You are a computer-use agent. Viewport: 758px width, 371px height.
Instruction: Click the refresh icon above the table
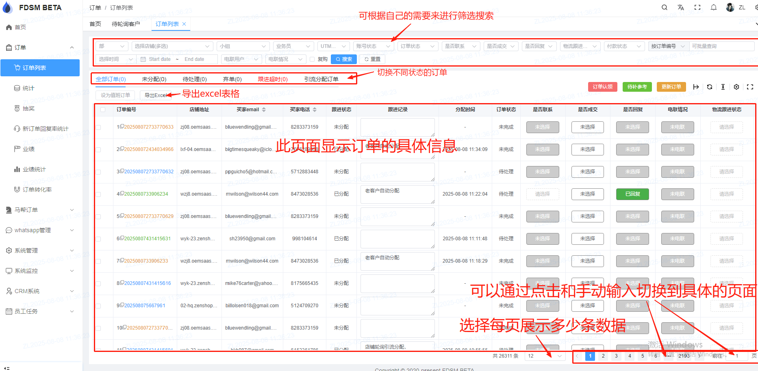pos(710,87)
